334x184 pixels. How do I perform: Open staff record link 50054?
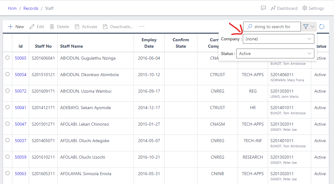coord(21,75)
